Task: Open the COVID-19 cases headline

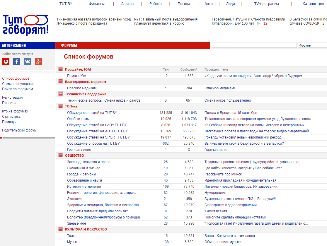Action: pos(308,21)
